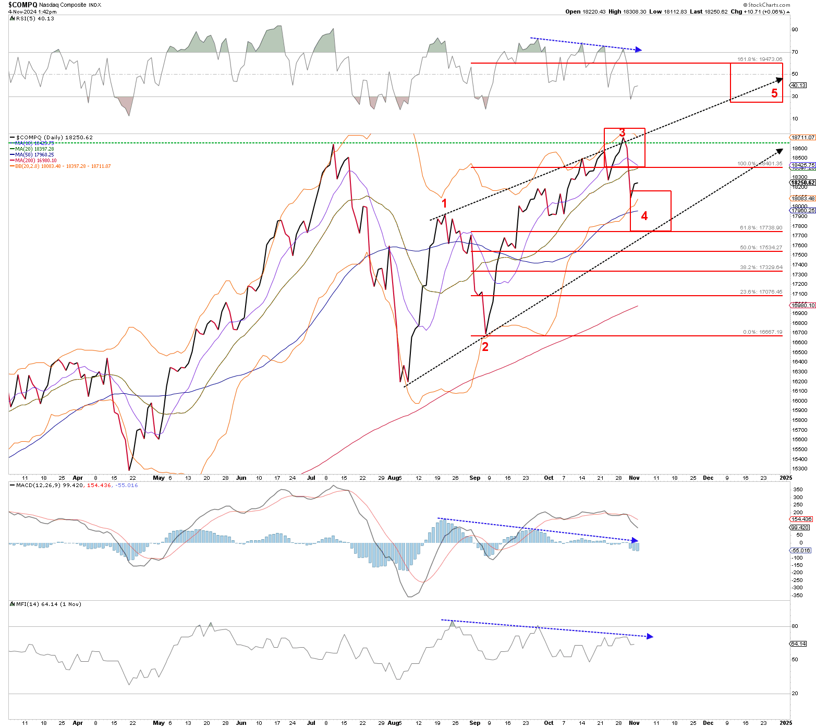Click the 80 MFI axis label
The image size is (816, 728).
795,626
